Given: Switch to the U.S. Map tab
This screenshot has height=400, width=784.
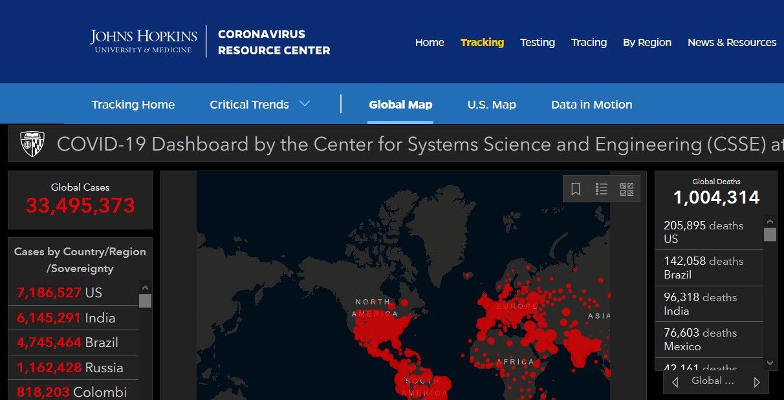Looking at the screenshot, I should pyautogui.click(x=492, y=105).
